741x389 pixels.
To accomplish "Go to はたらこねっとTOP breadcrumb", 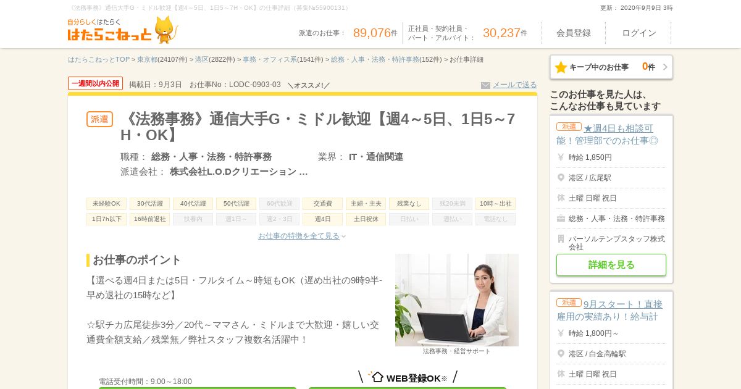I will click(99, 59).
